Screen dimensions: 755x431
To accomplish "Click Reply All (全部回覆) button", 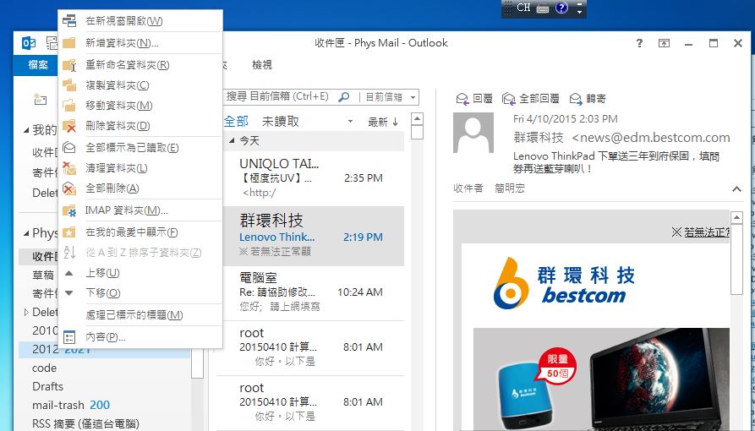I will pos(531,99).
